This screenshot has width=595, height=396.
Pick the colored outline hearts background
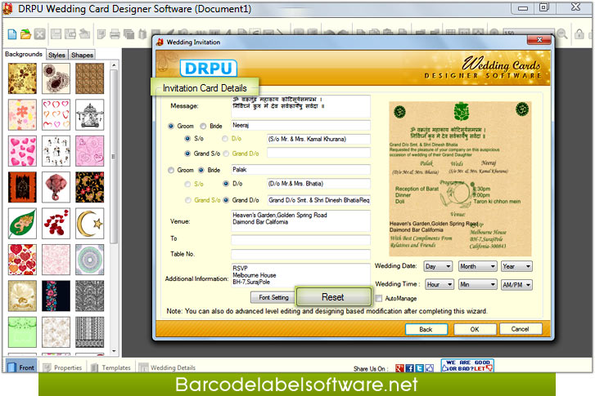coord(56,114)
